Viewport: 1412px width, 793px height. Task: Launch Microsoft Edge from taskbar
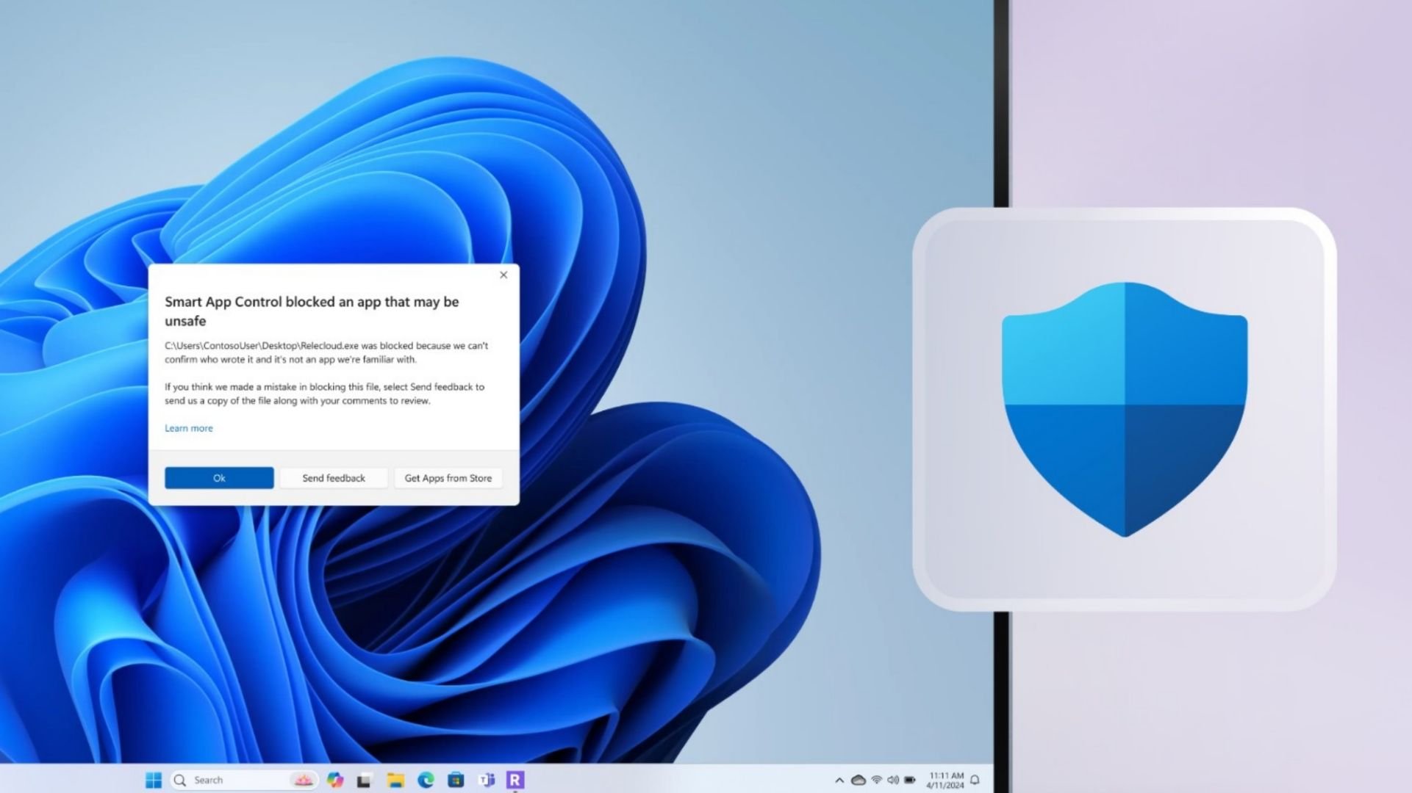[x=426, y=780]
